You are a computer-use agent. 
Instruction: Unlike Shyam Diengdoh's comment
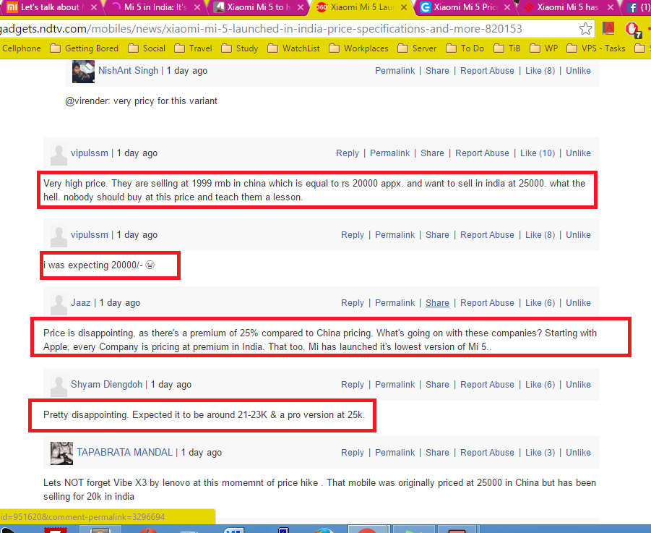(x=578, y=385)
